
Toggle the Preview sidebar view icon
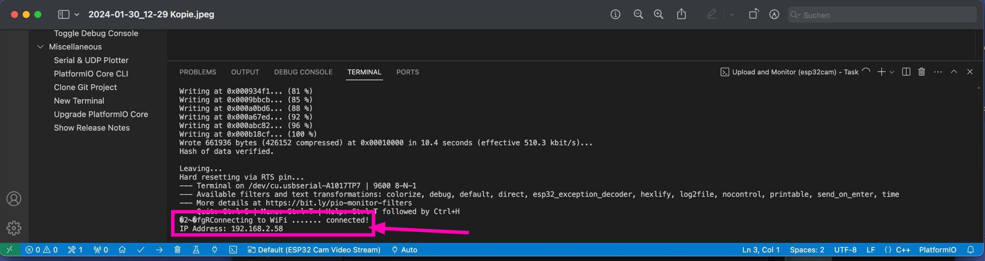pyautogui.click(x=63, y=15)
